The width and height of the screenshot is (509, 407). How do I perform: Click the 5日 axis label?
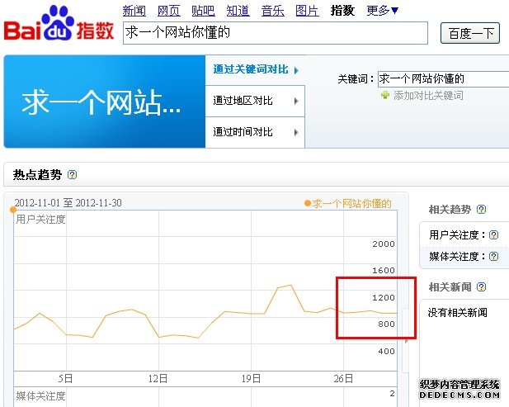coord(65,378)
